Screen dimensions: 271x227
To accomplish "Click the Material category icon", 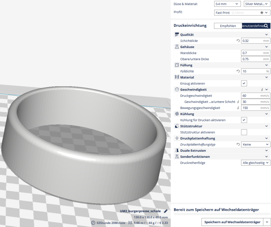I will tap(177, 77).
